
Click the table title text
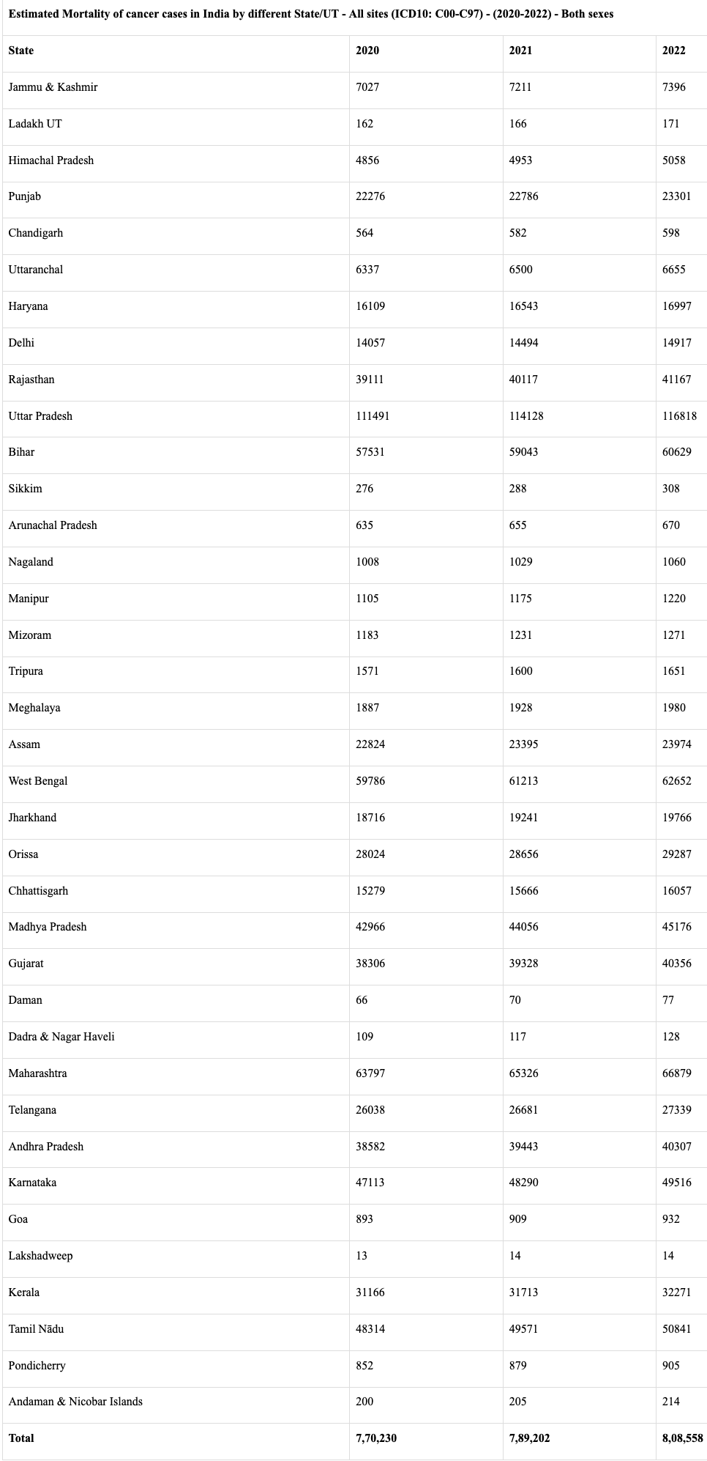[311, 14]
